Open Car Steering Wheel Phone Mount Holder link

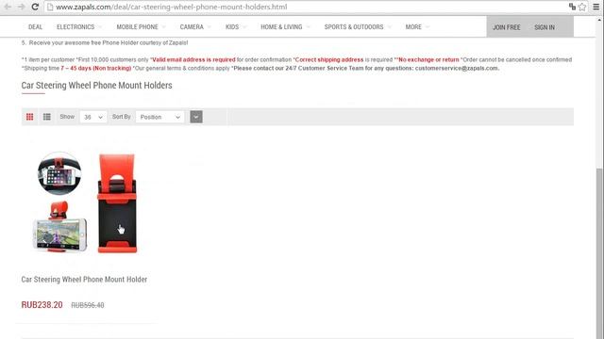coord(84,280)
